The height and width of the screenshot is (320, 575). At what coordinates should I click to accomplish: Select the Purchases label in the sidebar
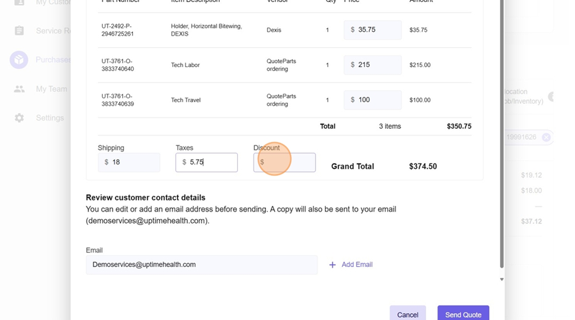[52, 60]
